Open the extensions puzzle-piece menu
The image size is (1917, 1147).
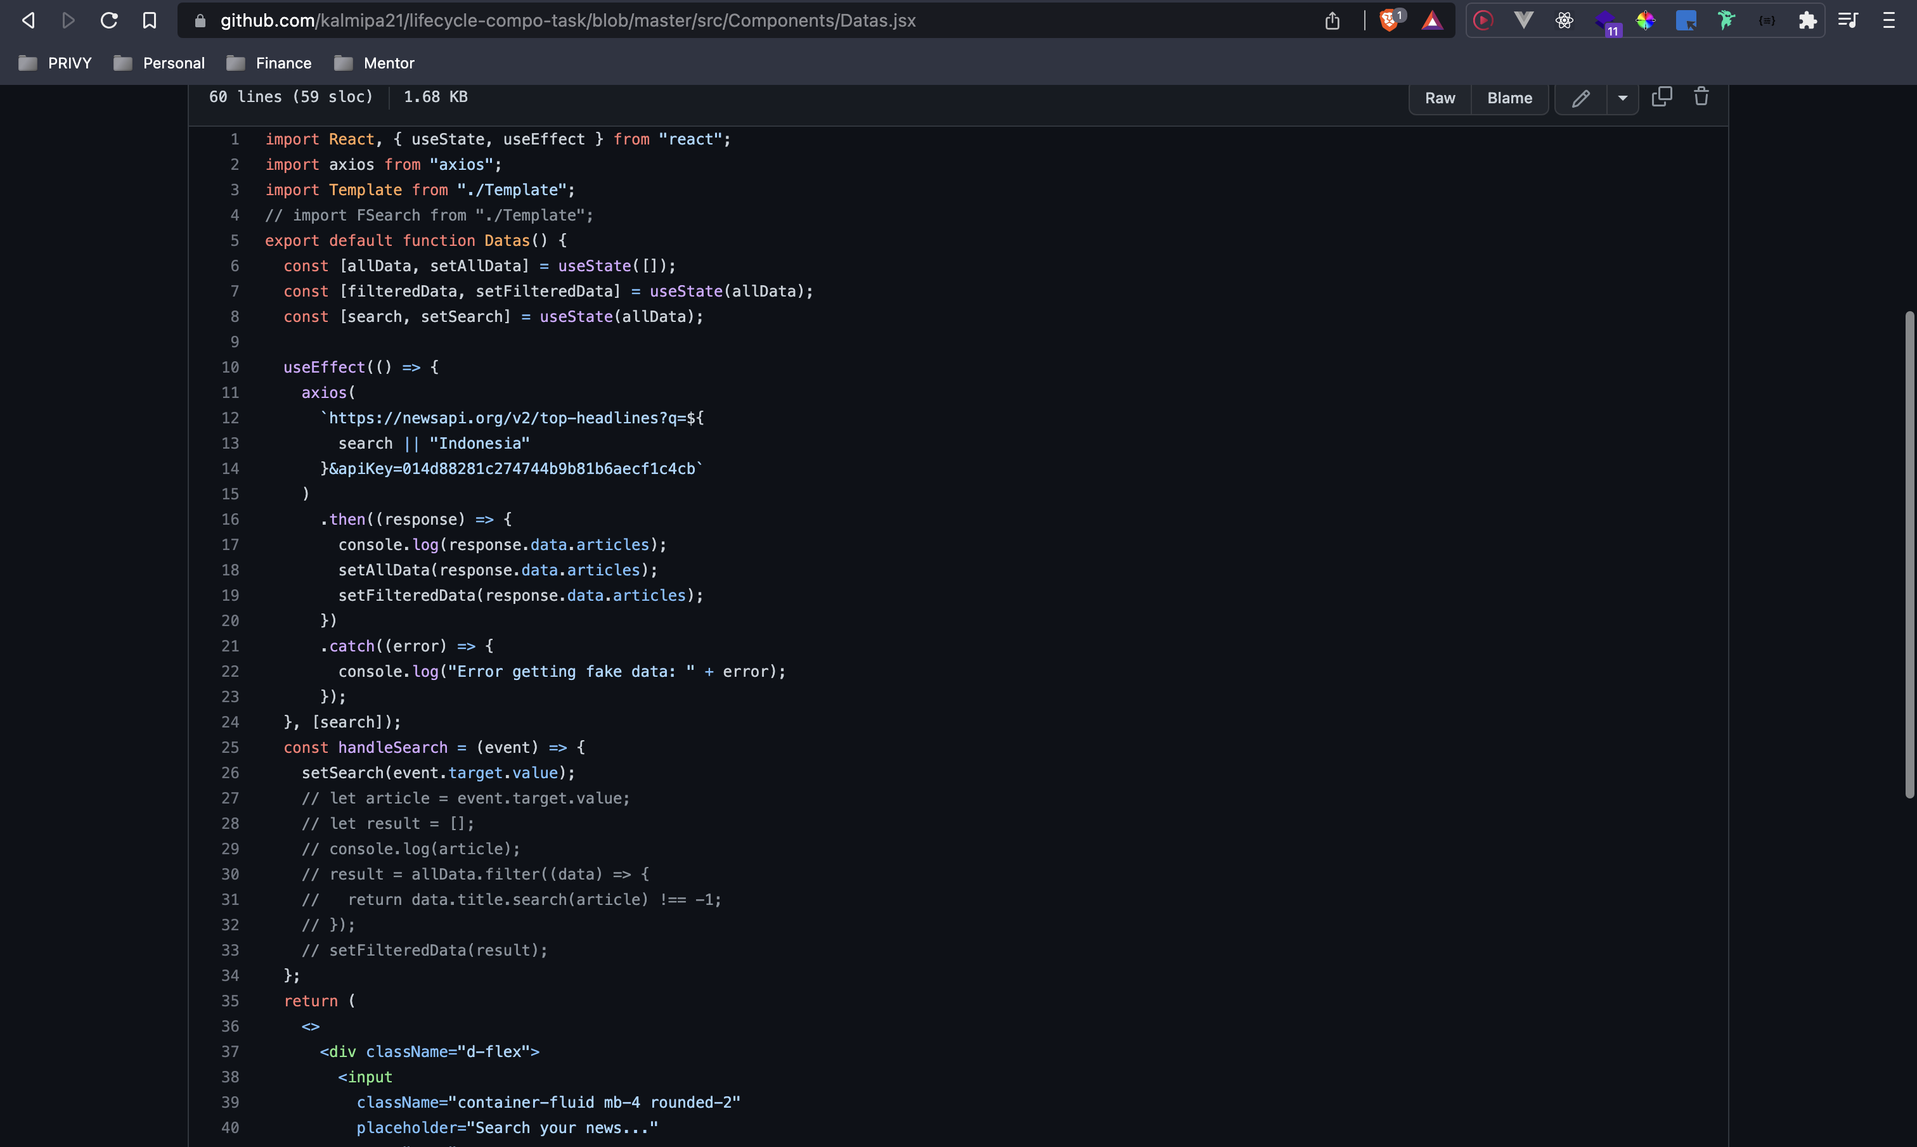[x=1809, y=21]
